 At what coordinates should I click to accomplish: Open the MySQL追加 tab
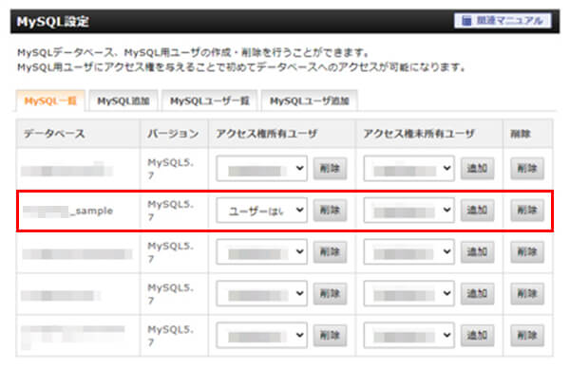(x=123, y=101)
